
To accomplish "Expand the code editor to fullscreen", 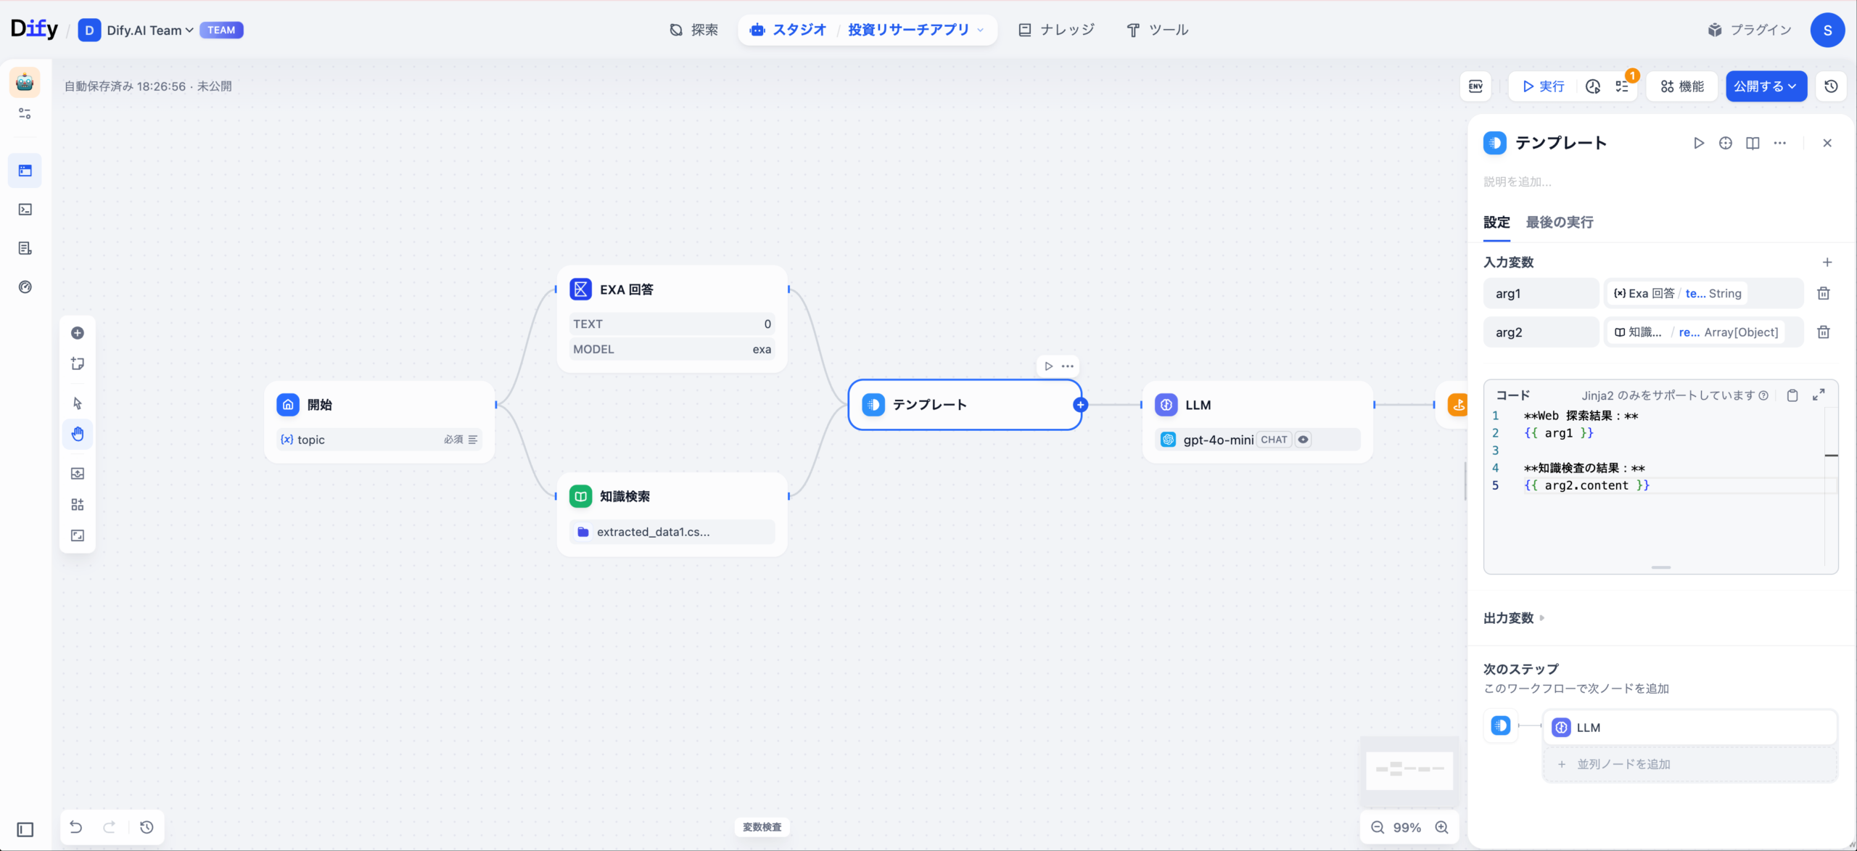I will [1819, 395].
